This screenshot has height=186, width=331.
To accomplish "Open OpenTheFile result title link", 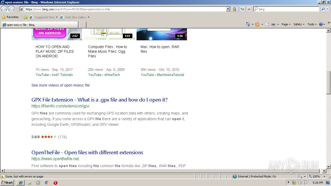I will tap(87, 152).
